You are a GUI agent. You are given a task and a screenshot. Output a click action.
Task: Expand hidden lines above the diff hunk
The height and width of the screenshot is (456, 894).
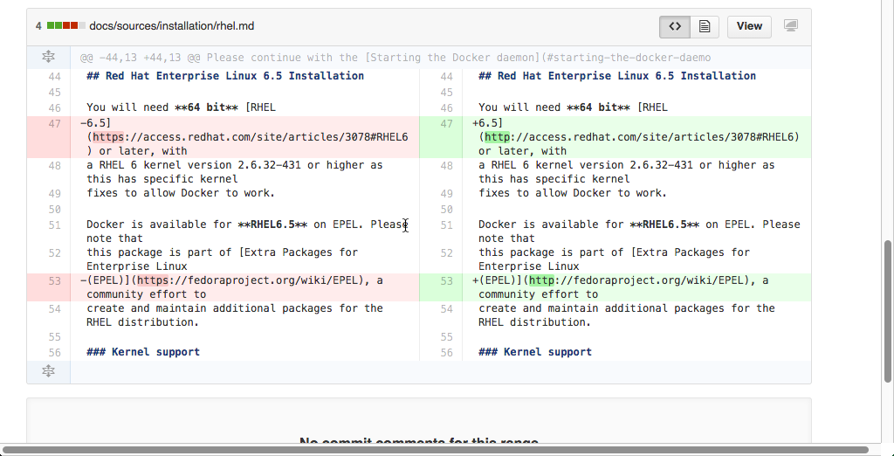tap(49, 58)
